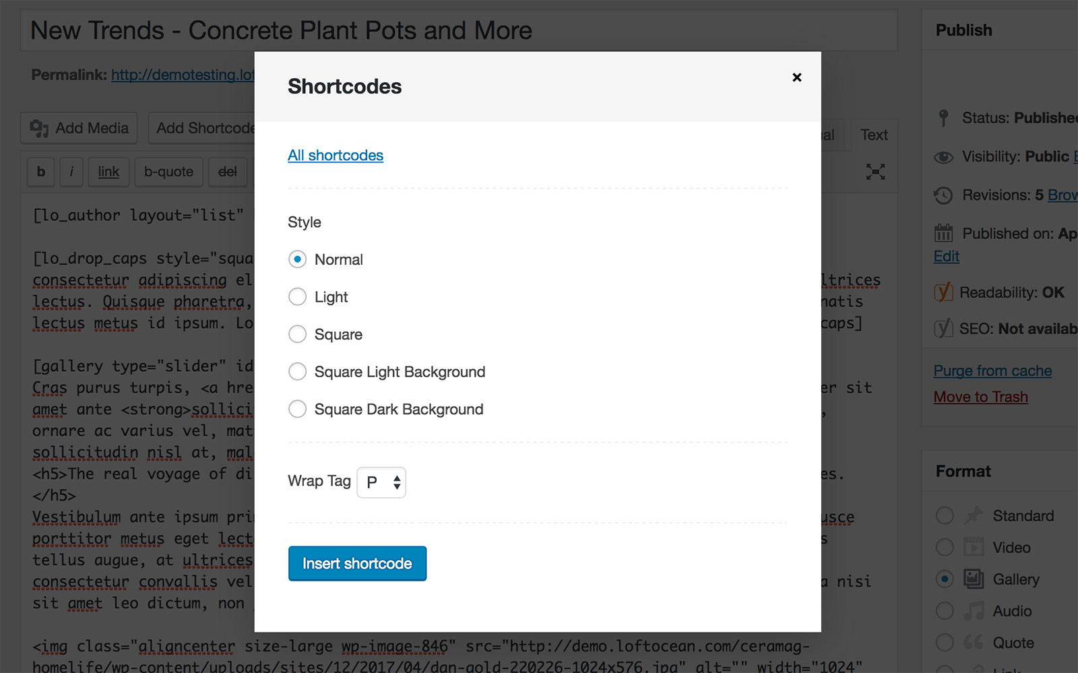Click the Gallery format icon
The image size is (1078, 673).
point(973,579)
